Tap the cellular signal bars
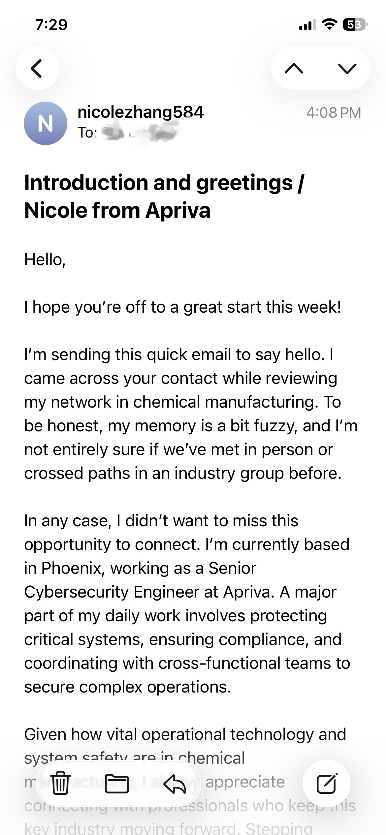Image resolution: width=386 pixels, height=835 pixels. pyautogui.click(x=307, y=25)
